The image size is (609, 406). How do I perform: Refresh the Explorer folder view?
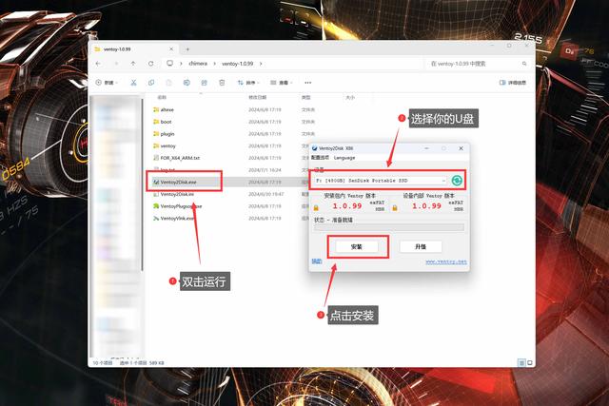(150, 64)
